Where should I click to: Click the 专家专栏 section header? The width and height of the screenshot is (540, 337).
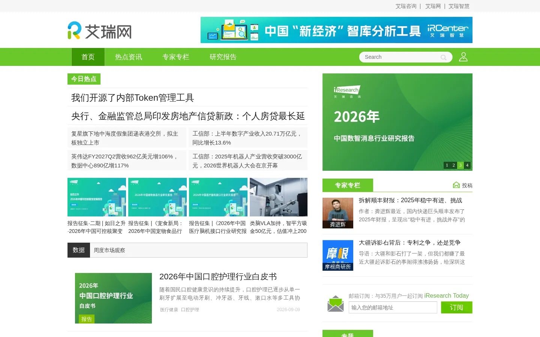348,185
